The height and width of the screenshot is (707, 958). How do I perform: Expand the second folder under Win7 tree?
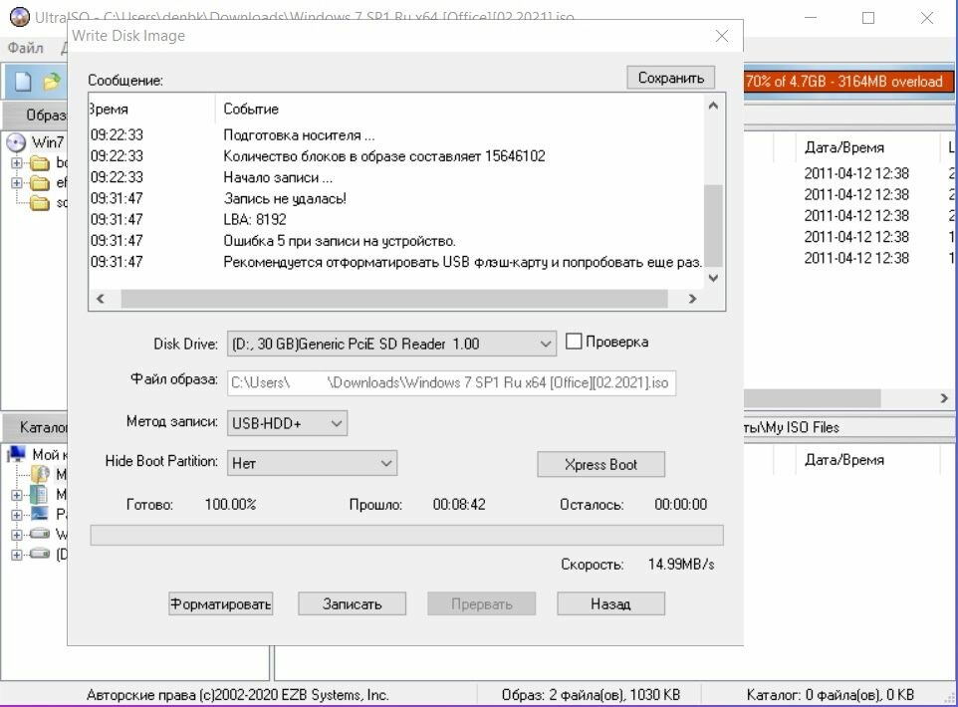pos(17,182)
